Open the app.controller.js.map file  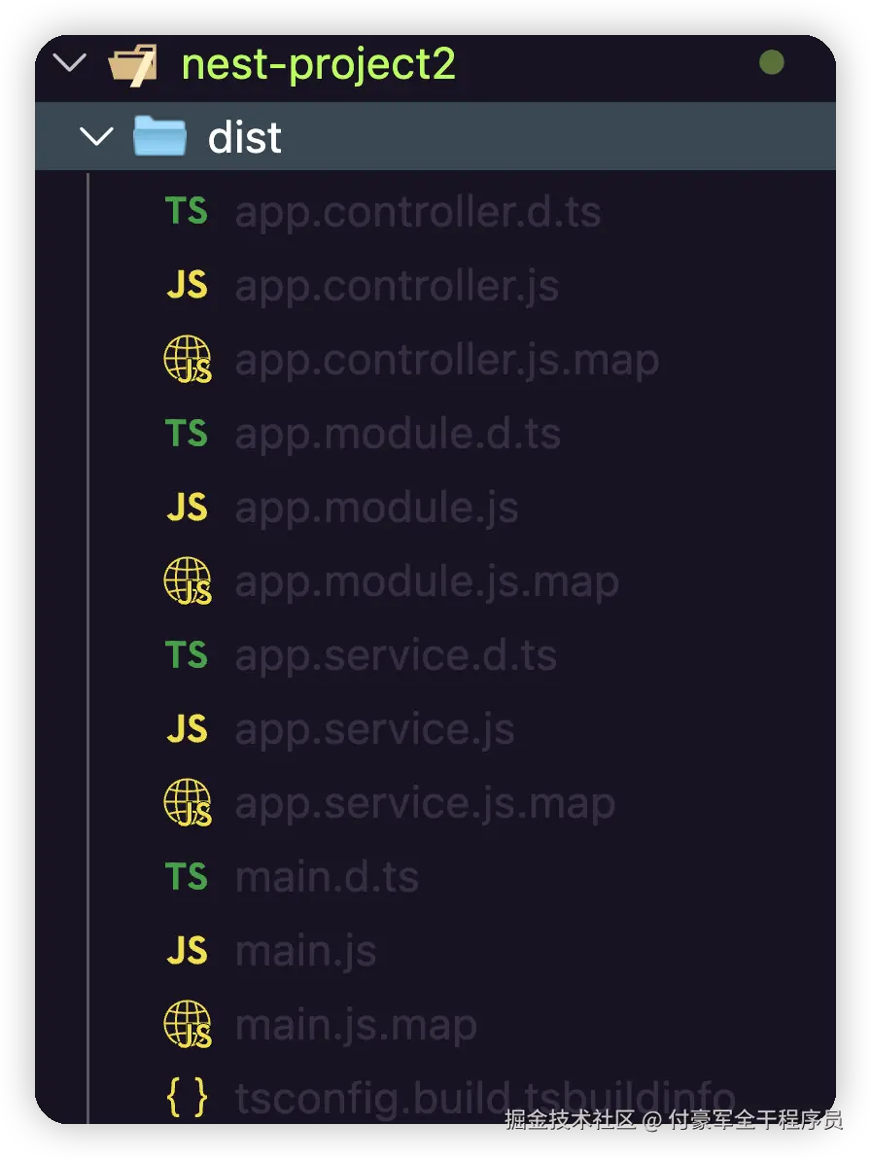pyautogui.click(x=447, y=362)
